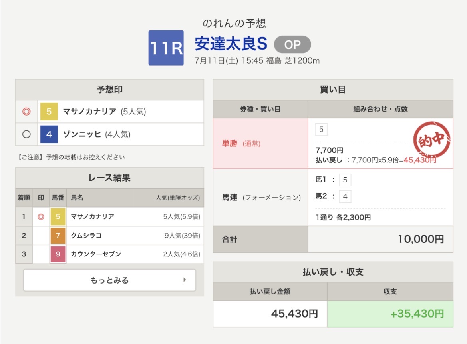Click yellow 5 badge in race results

coord(58,216)
